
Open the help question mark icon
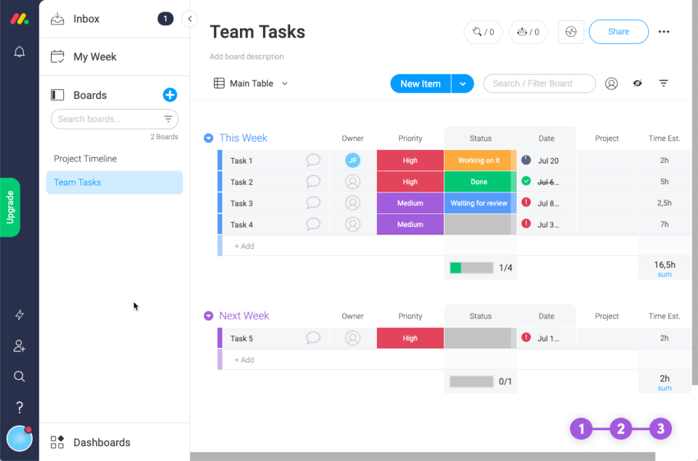pos(19,408)
